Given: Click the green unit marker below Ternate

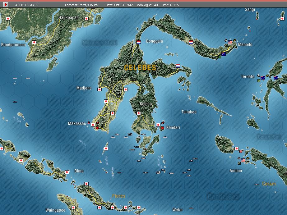Looking at the screenshot, I should 259,81.
